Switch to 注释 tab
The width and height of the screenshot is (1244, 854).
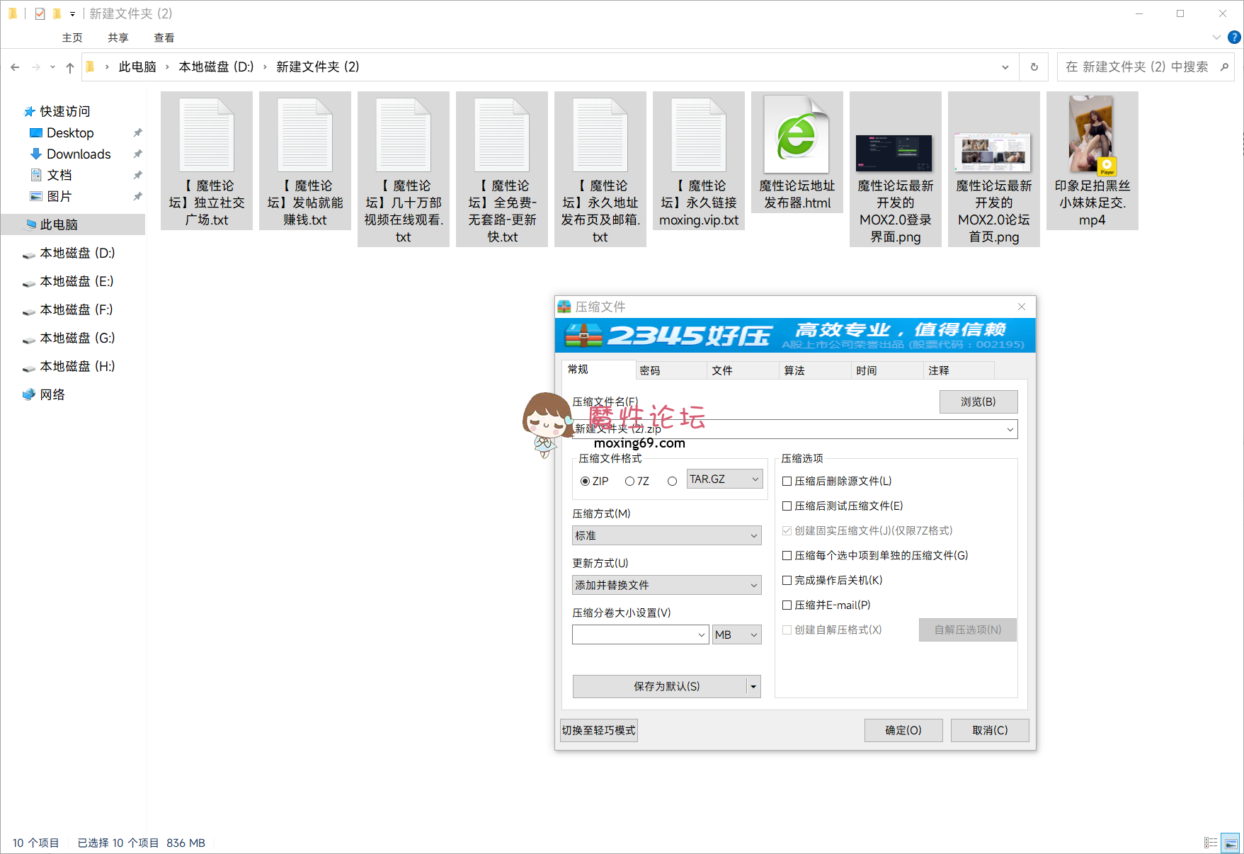(x=959, y=370)
